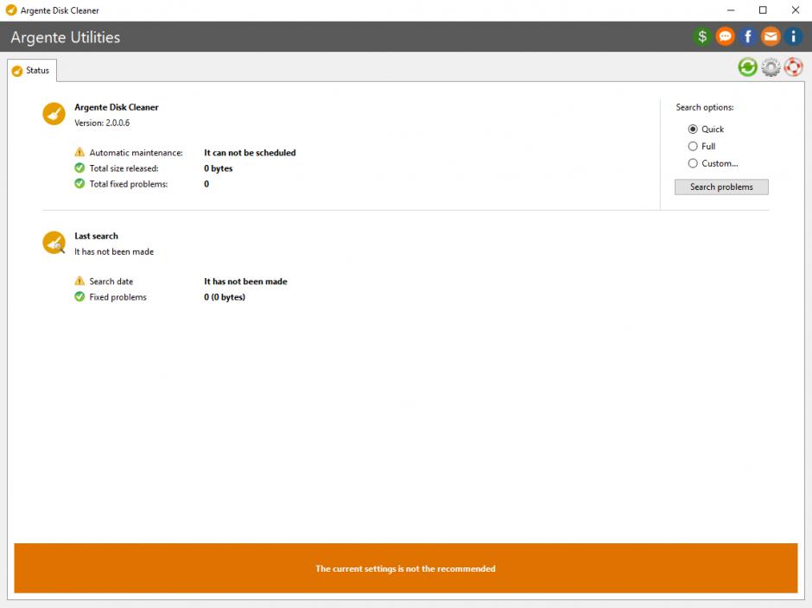Screen dimensions: 812x608
Task: Click the green refresh update icon
Action: coord(748,67)
